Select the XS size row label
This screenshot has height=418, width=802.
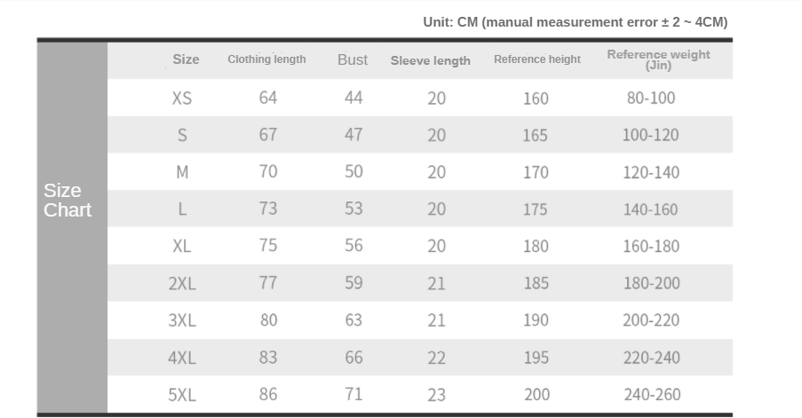(x=182, y=98)
